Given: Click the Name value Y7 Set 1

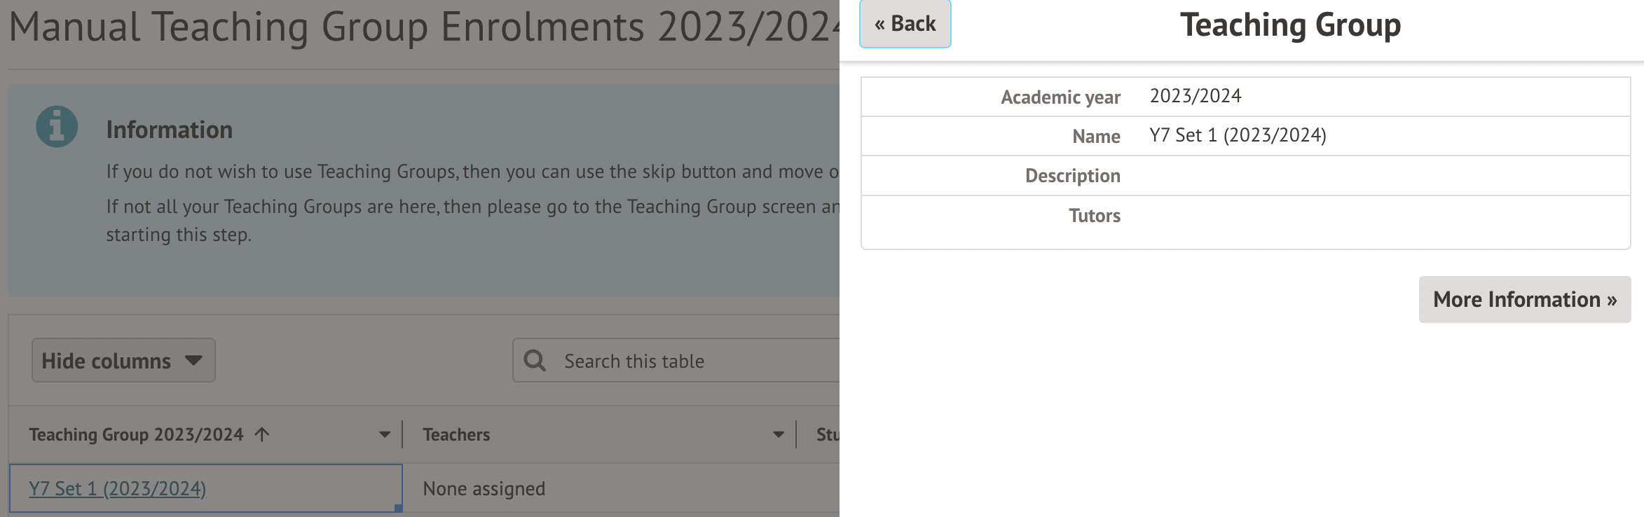Looking at the screenshot, I should pyautogui.click(x=1238, y=135).
